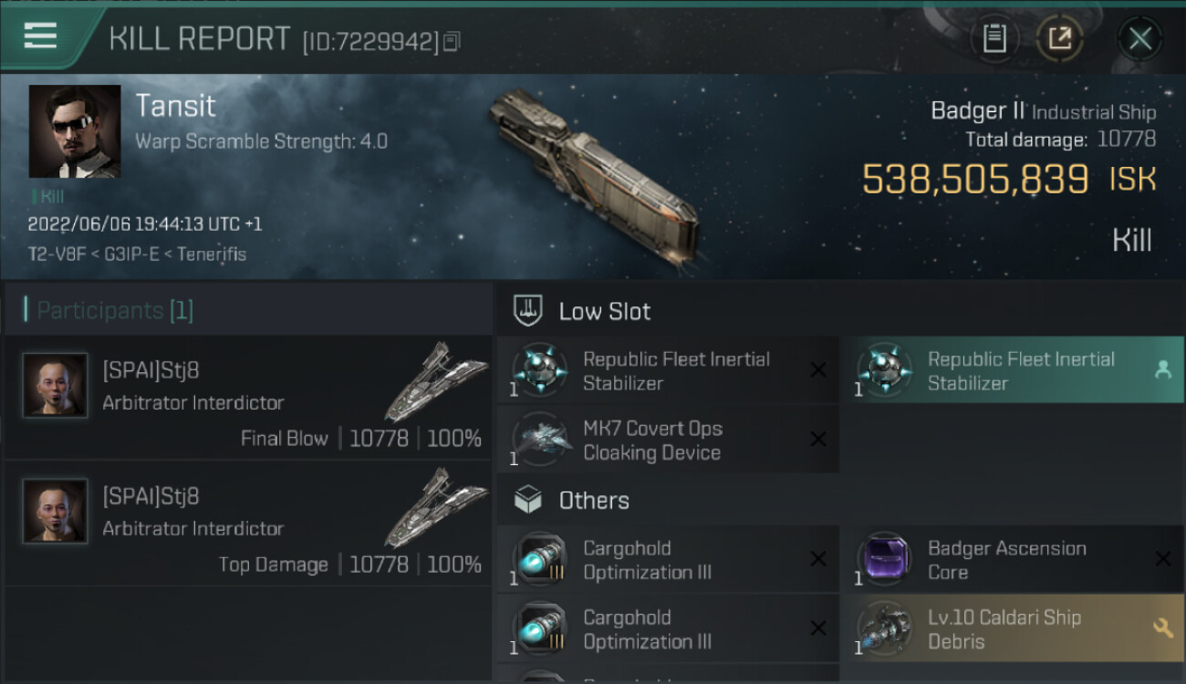Click the Tansit pilot name
This screenshot has width=1186, height=684.
(175, 106)
